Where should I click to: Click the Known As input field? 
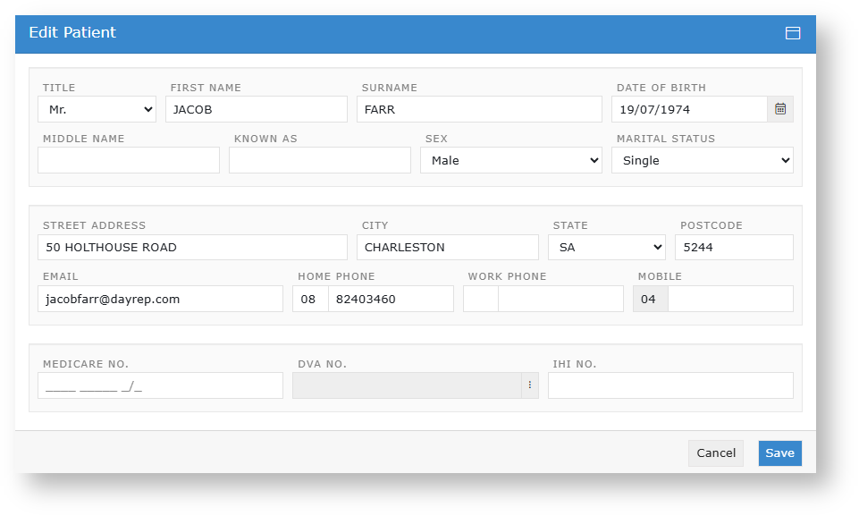point(320,160)
